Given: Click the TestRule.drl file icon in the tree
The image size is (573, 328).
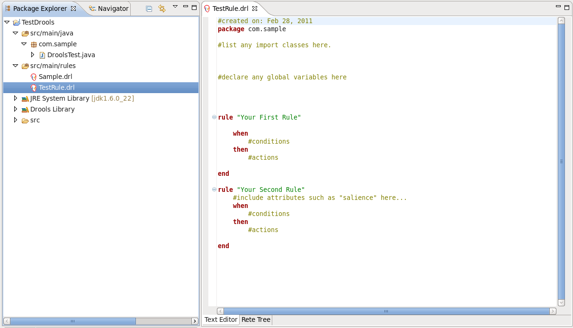Looking at the screenshot, I should [34, 87].
